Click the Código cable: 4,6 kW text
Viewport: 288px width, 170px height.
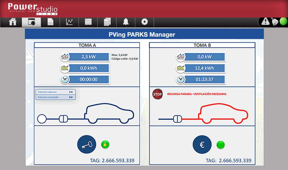coord(125,59)
